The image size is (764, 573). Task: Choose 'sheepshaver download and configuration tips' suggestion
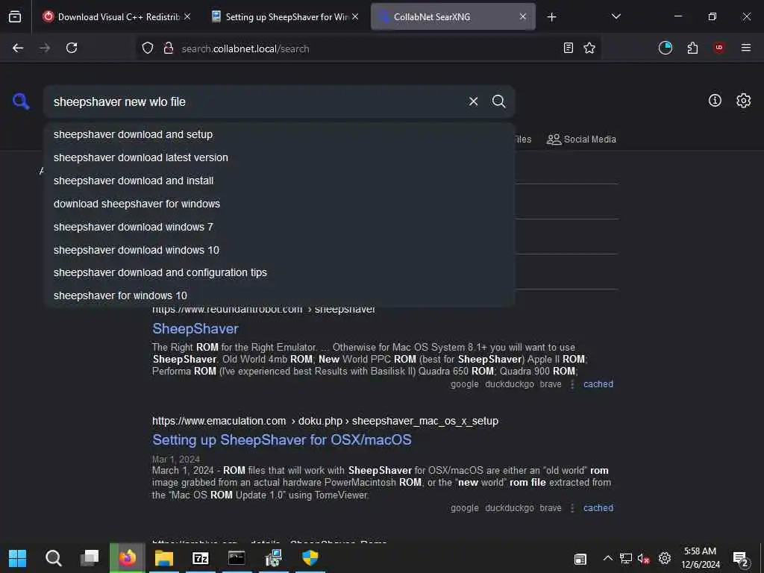click(279, 273)
